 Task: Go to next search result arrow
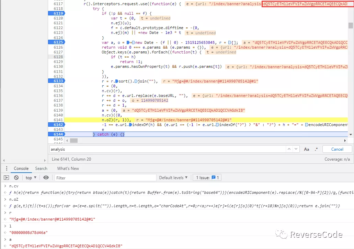(296, 149)
